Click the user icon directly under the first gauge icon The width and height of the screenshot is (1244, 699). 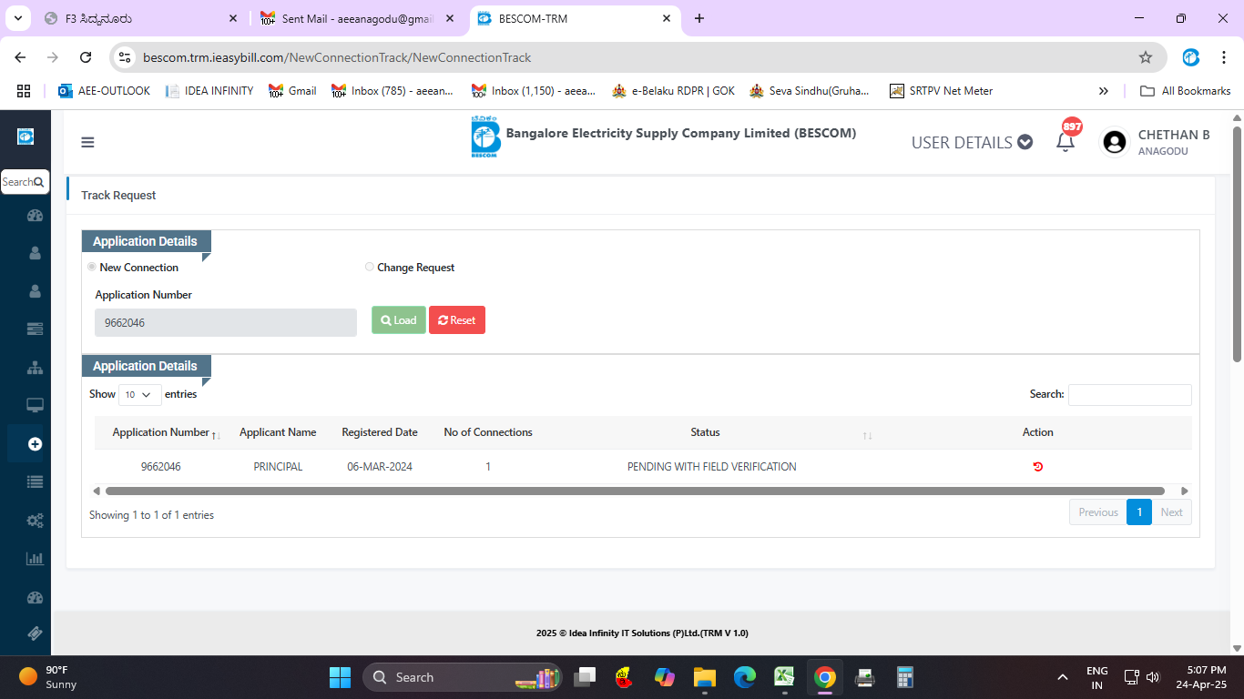36,253
